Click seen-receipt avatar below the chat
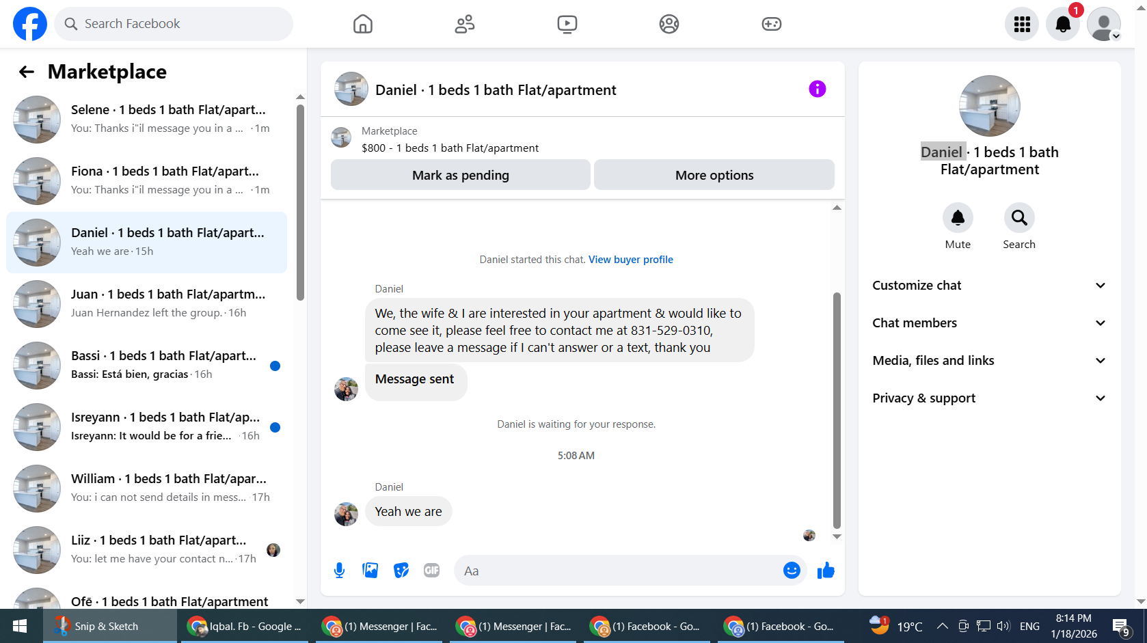Screen dimensions: 1147x643 coord(809,536)
